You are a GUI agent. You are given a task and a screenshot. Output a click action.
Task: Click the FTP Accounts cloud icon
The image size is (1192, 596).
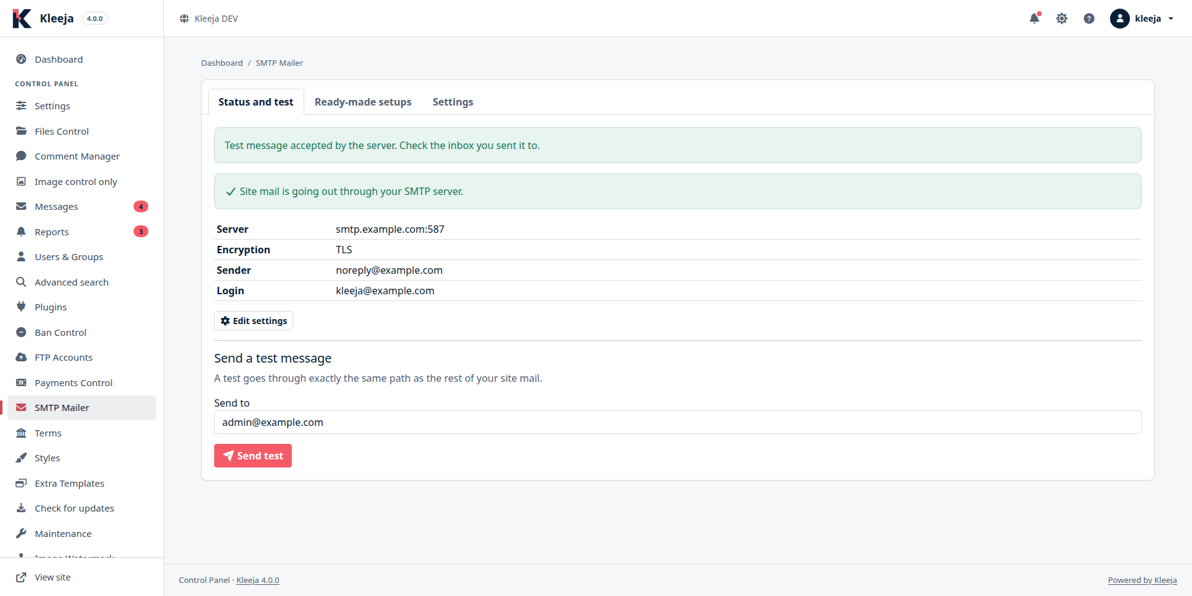click(21, 357)
